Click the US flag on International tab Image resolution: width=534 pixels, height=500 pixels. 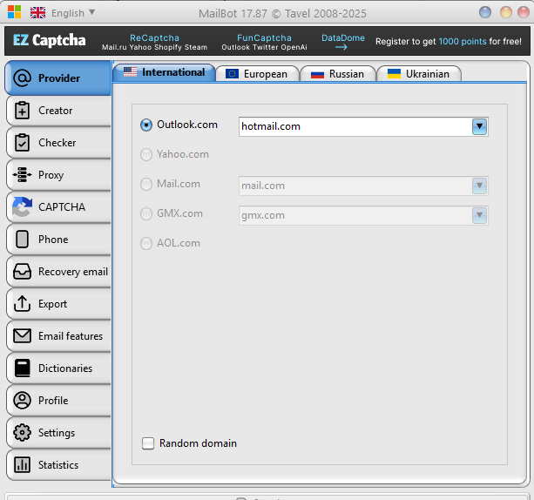pos(130,72)
